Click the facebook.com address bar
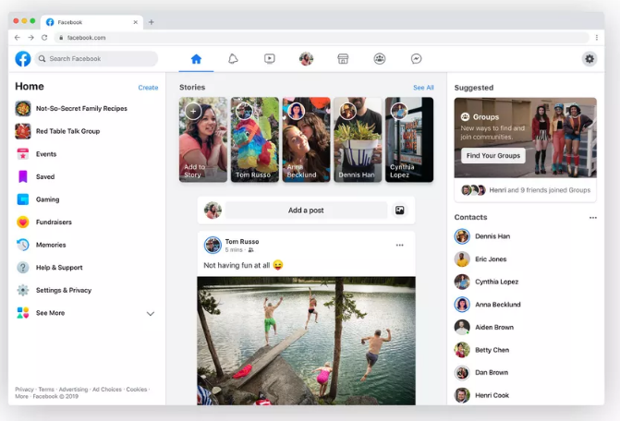620x421 pixels. (321, 38)
